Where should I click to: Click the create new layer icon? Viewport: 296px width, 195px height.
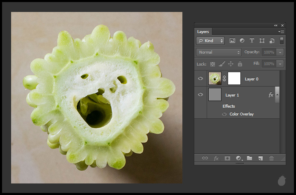(260, 158)
